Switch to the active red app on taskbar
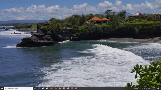Screen dimensions: 161x90 point(76,88)
